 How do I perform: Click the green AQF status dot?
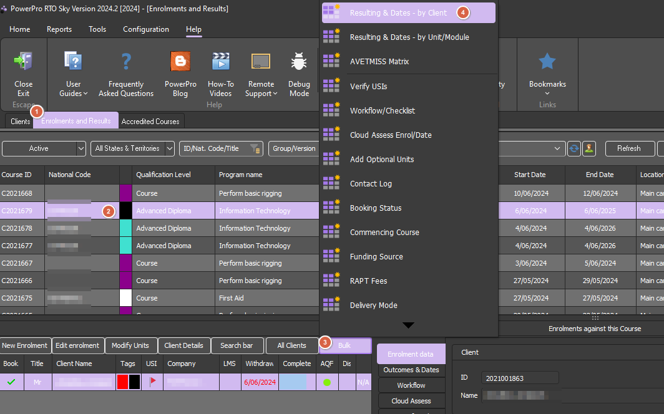pyautogui.click(x=326, y=382)
